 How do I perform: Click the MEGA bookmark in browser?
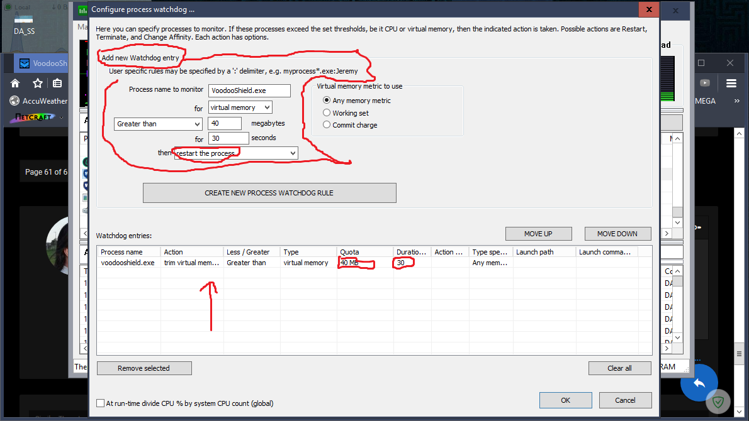coord(705,101)
